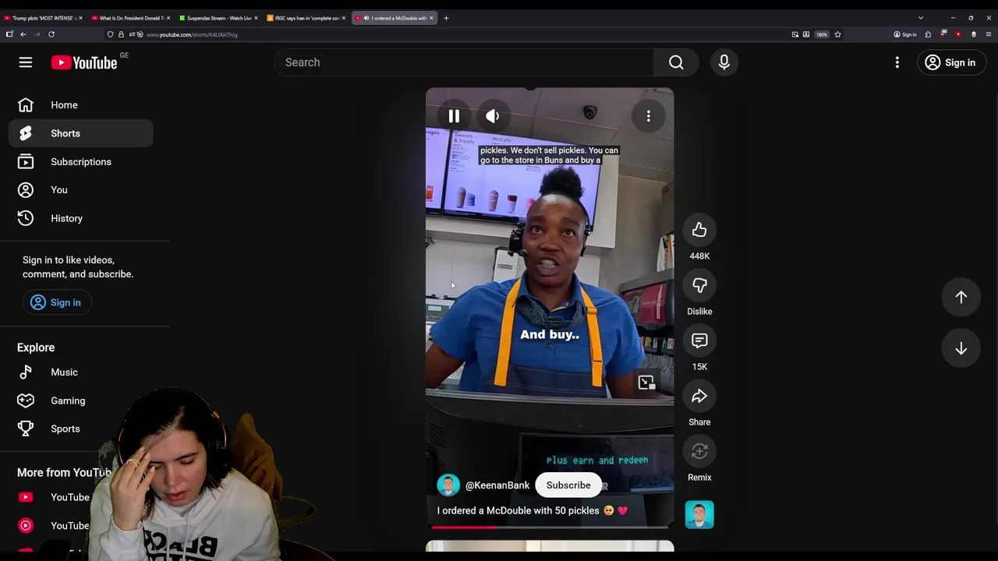998x561 pixels.
Task: Click the Remix icon
Action: coord(699,451)
